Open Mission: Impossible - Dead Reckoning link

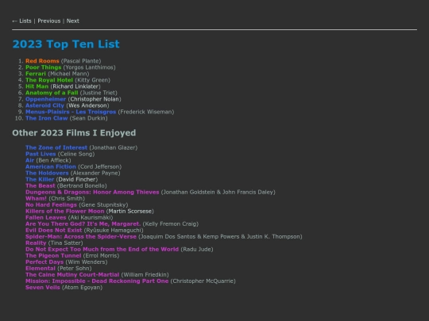[97, 281]
